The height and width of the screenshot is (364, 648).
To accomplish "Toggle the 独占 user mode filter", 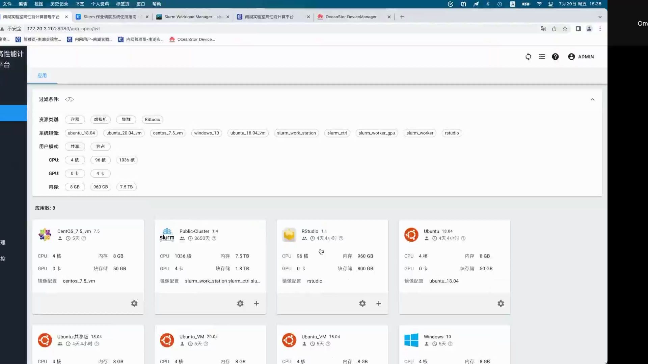I will point(101,146).
